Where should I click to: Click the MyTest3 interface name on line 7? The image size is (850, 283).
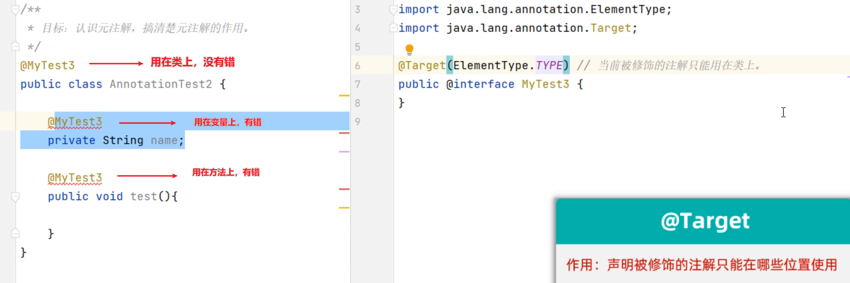[545, 84]
